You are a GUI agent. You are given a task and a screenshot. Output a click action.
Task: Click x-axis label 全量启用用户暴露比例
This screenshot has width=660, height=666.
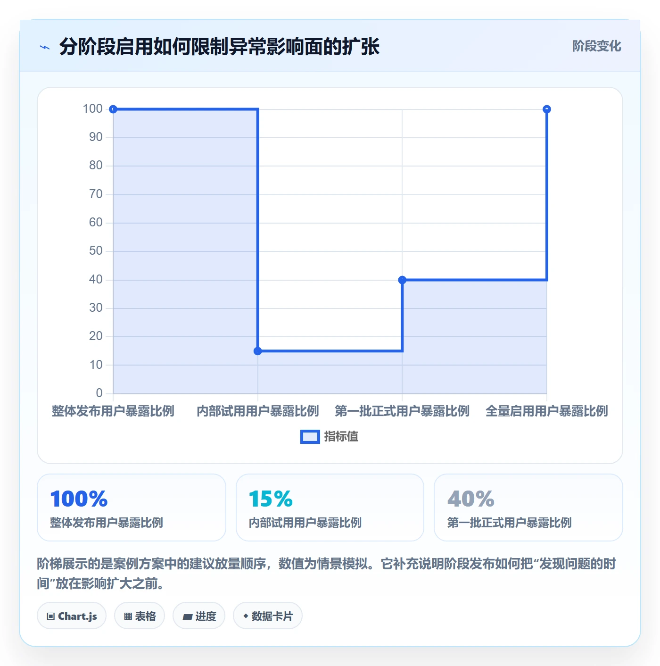pos(547,411)
